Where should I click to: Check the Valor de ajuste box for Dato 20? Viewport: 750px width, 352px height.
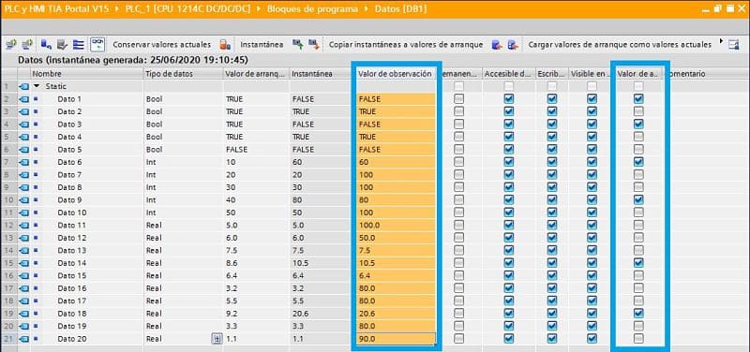pyautogui.click(x=638, y=339)
